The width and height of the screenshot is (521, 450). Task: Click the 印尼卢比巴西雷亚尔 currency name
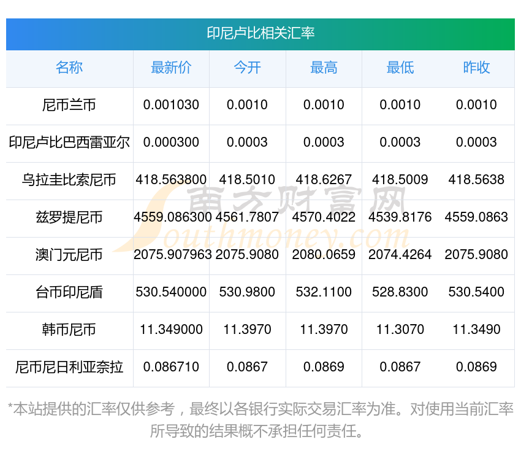(69, 142)
